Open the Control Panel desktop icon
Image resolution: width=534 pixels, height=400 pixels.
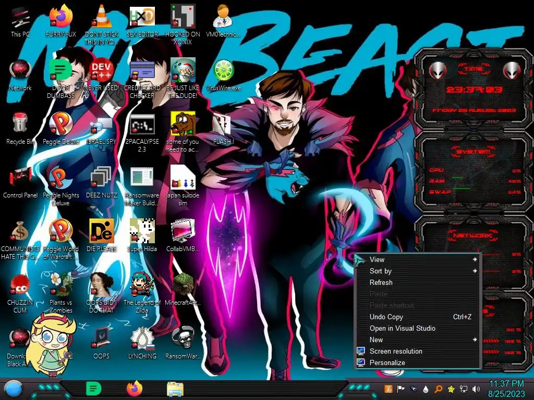[20, 183]
